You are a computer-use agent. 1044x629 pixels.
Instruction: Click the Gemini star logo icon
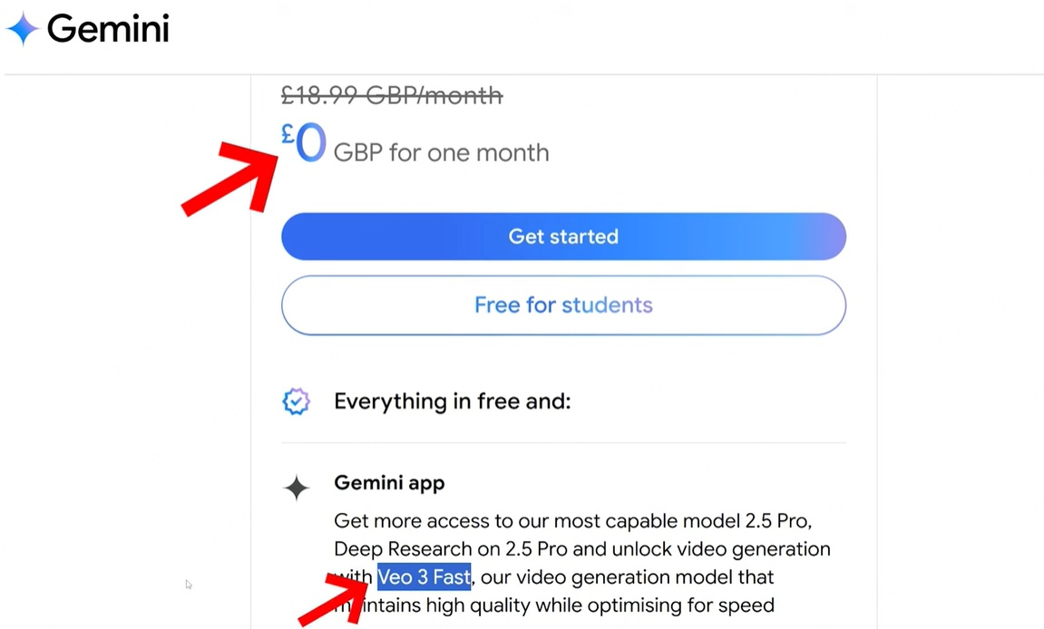(22, 29)
